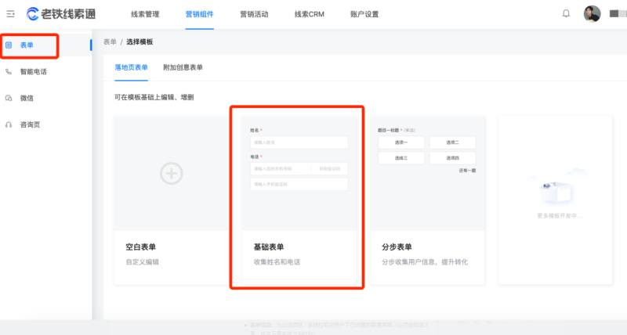Collapse the sidebar with the hamburger icon
This screenshot has width=627, height=335.
point(10,14)
